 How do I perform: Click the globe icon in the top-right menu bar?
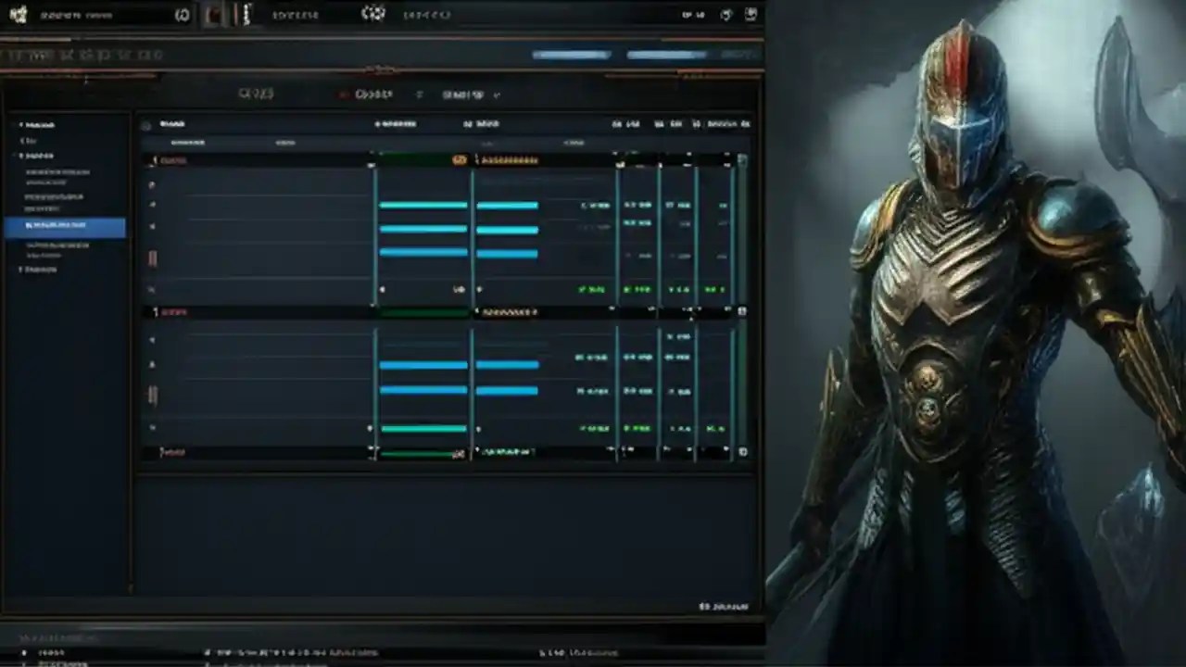pos(725,14)
